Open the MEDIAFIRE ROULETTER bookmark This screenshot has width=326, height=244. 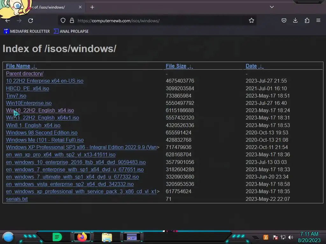27,31
